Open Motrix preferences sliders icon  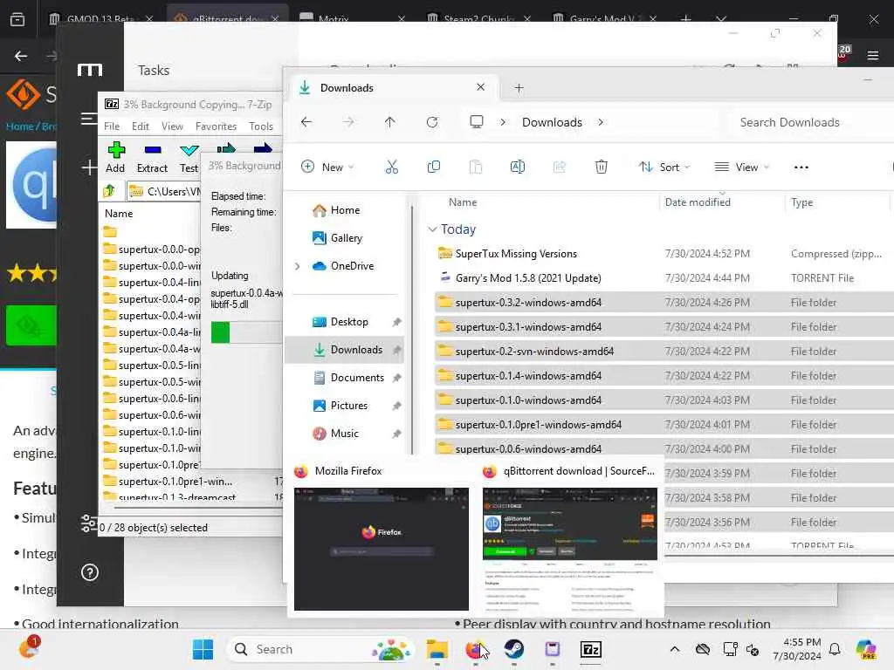coord(88,523)
